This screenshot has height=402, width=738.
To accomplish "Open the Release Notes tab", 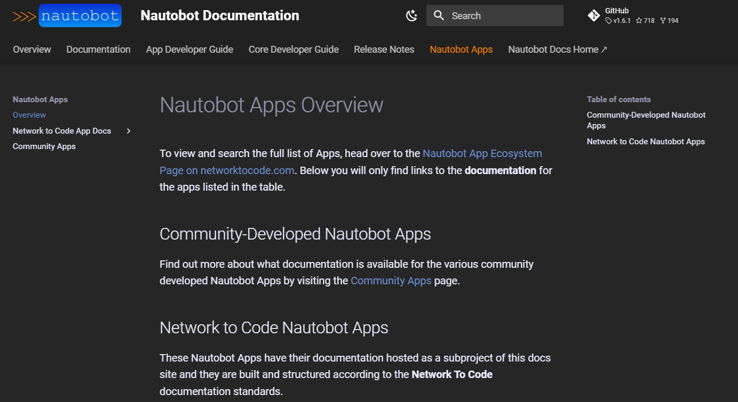I will coord(384,50).
